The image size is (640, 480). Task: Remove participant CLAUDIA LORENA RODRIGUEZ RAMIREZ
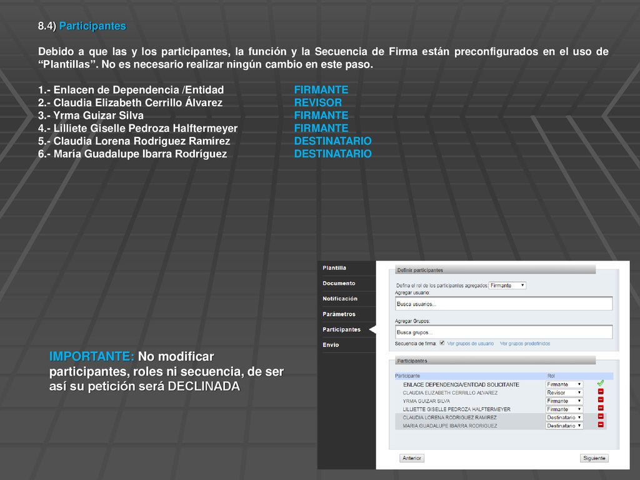point(601,416)
